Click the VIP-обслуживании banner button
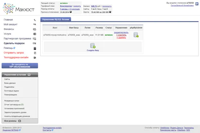Screen dimensions: 200x133 point(20,65)
